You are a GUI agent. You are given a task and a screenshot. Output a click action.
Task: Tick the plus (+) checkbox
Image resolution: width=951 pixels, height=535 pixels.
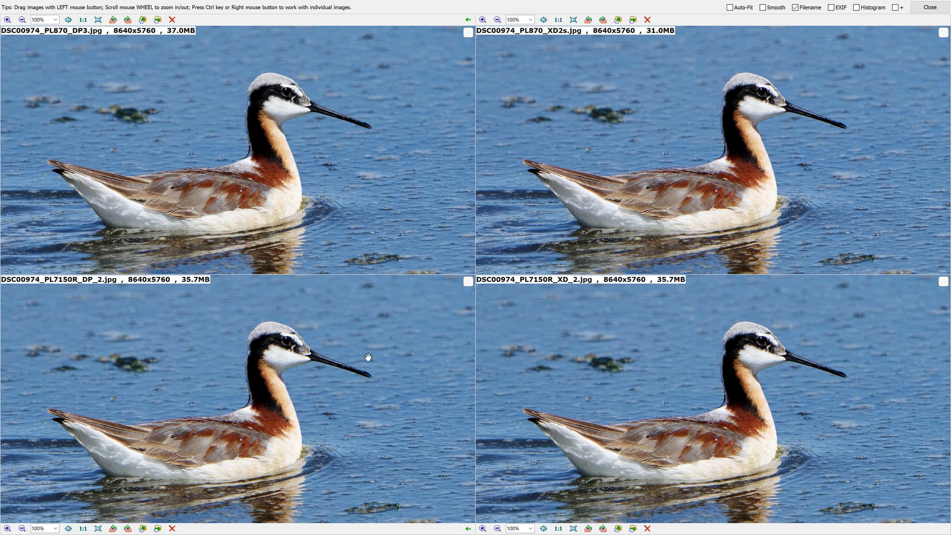895,7
